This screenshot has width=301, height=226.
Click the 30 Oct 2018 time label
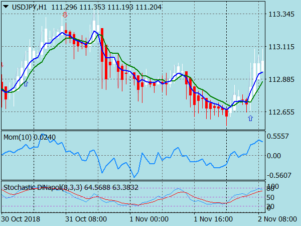[x=21, y=219]
